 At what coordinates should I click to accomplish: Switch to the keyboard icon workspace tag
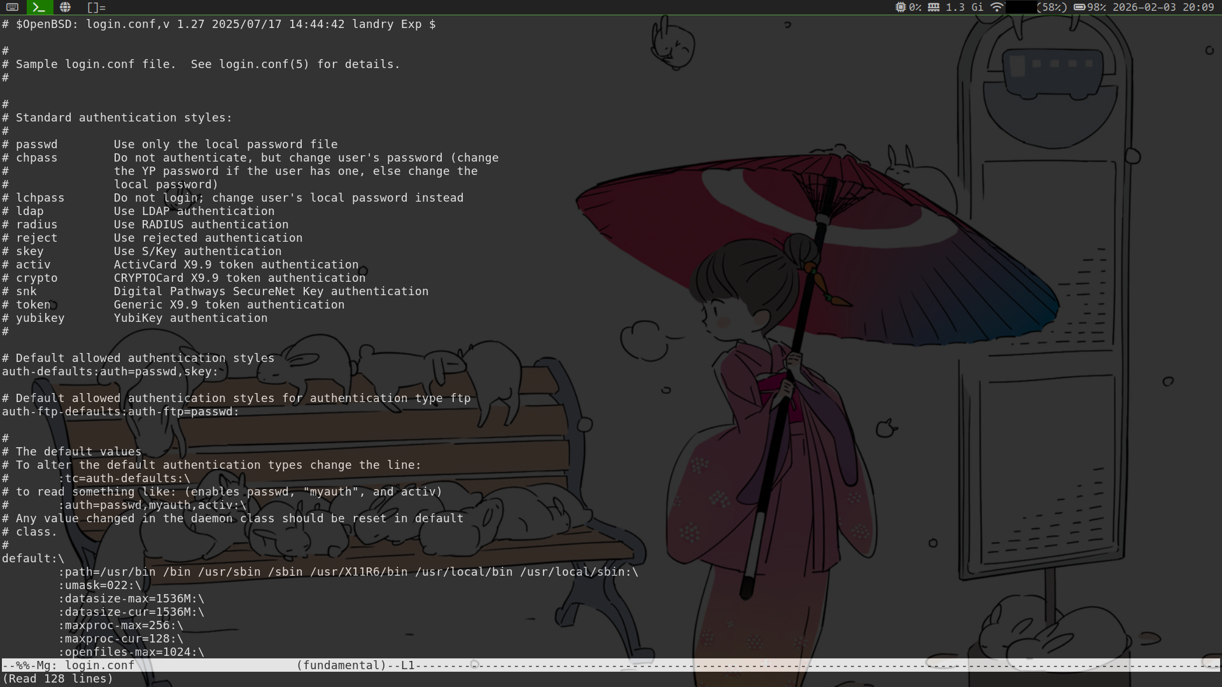click(12, 7)
